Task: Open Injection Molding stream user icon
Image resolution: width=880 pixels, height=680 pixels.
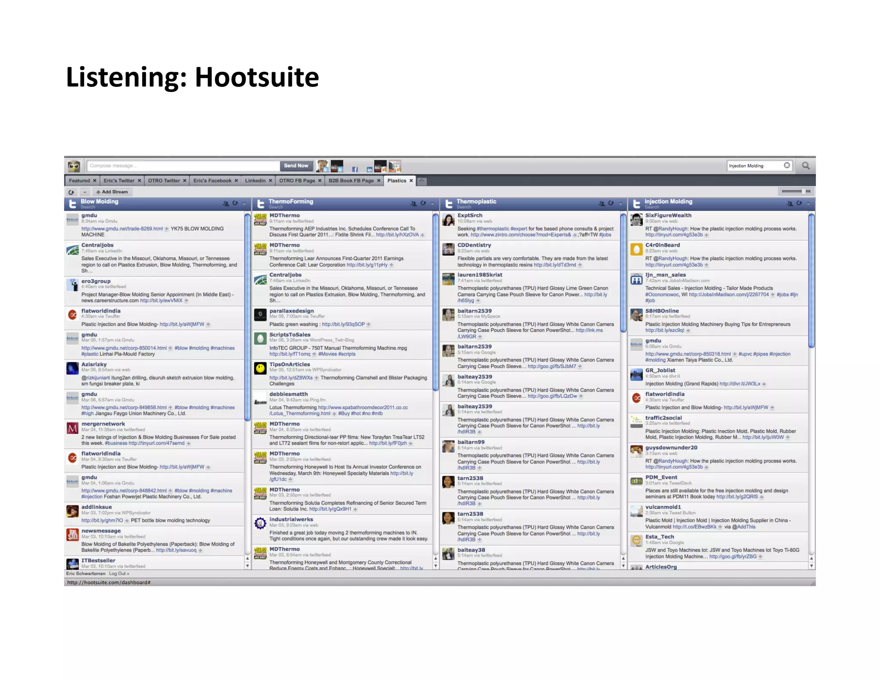Action: click(x=790, y=203)
